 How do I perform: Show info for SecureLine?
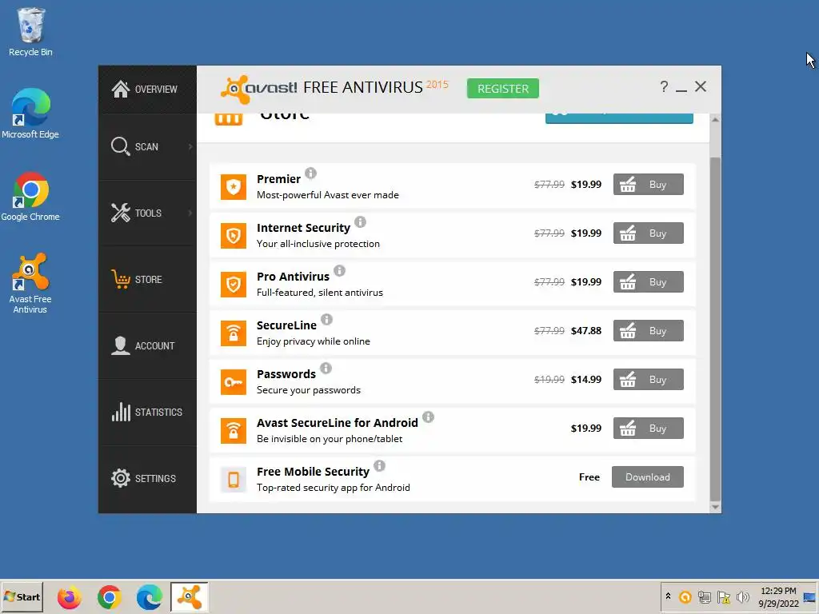pyautogui.click(x=326, y=319)
